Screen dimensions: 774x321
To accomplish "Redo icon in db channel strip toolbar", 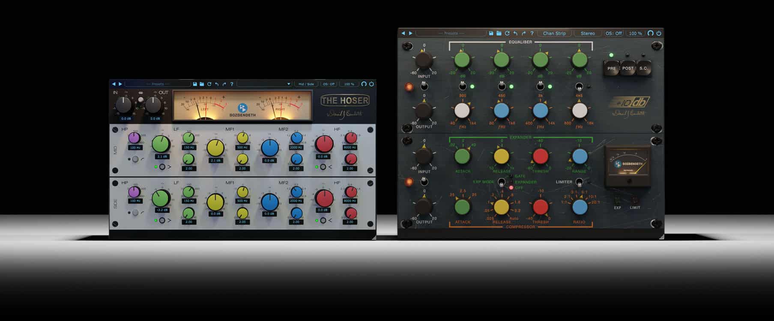I will 523,33.
